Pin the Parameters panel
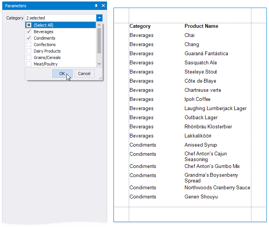 click(x=96, y=6)
